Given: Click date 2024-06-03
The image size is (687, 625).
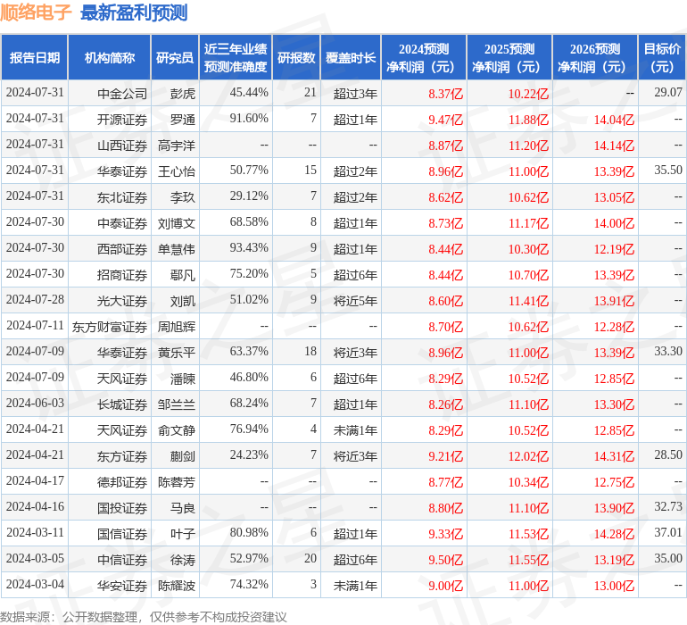Looking at the screenshot, I should (35, 403).
